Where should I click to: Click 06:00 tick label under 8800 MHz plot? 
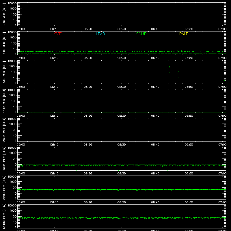click(x=21, y=202)
